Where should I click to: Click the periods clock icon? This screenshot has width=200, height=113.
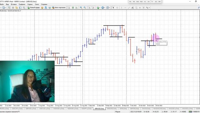click(102, 8)
